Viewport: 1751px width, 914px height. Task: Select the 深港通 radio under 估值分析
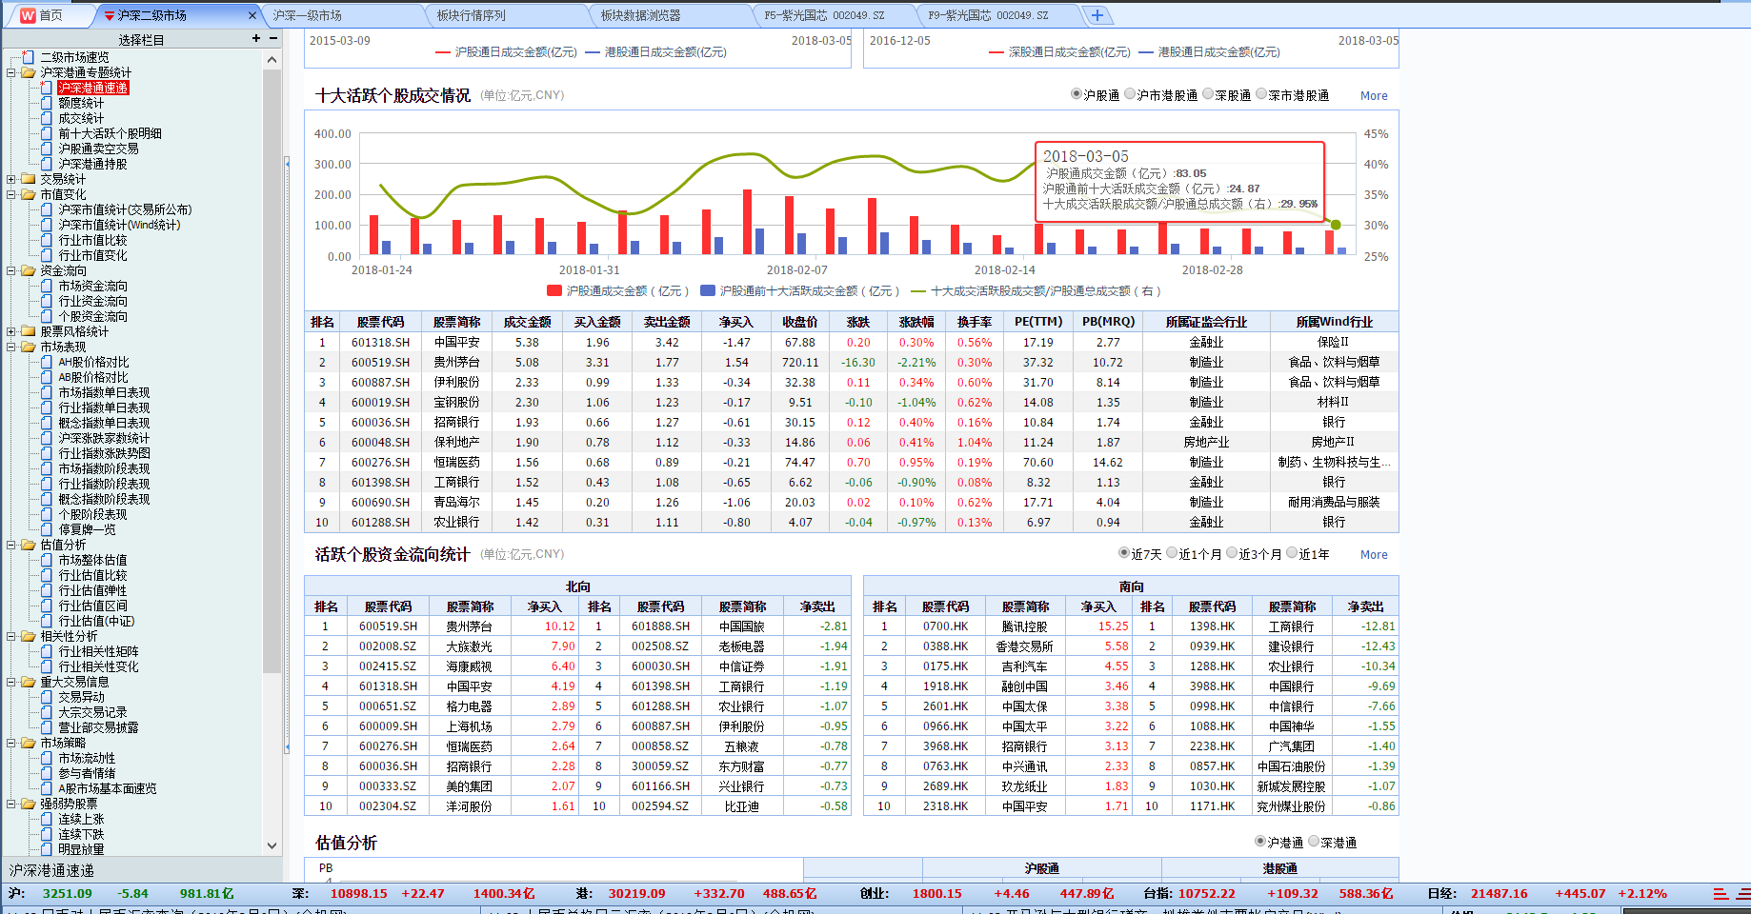point(1314,842)
